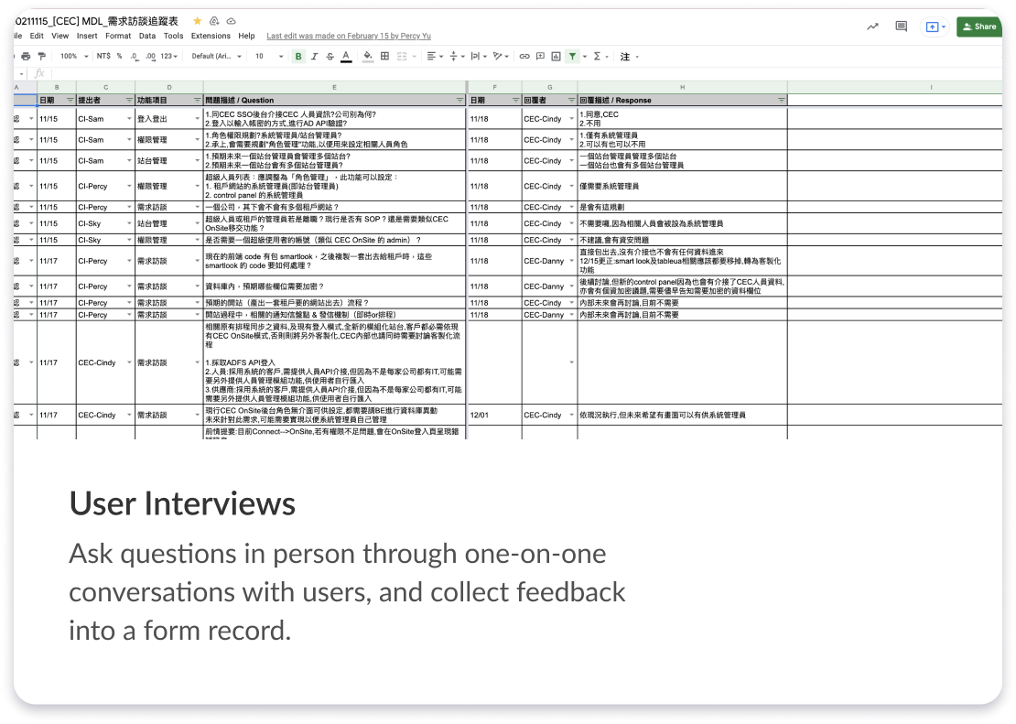Open the text wrapping dropdown

[x=479, y=57]
